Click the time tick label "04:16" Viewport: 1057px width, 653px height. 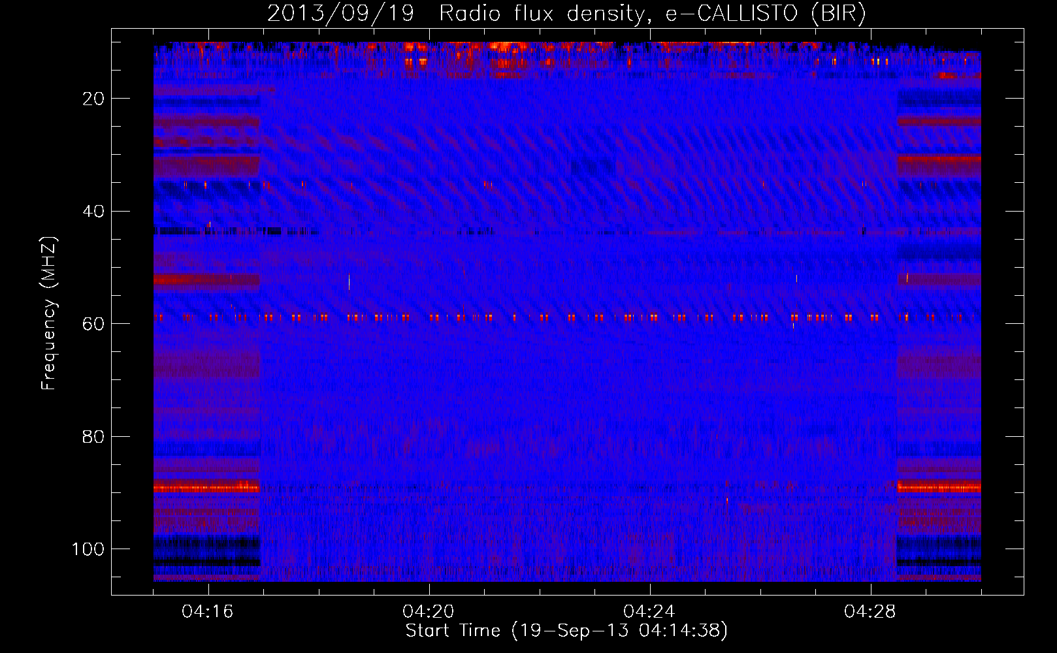(208, 612)
